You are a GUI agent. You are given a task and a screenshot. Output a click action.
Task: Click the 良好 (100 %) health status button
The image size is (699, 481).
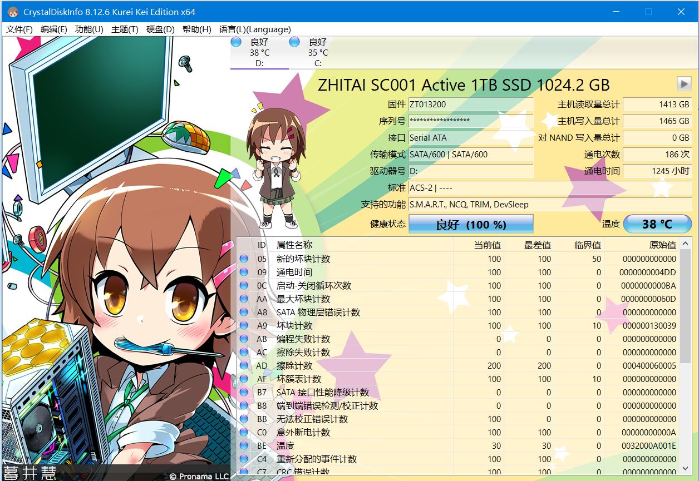tap(471, 224)
